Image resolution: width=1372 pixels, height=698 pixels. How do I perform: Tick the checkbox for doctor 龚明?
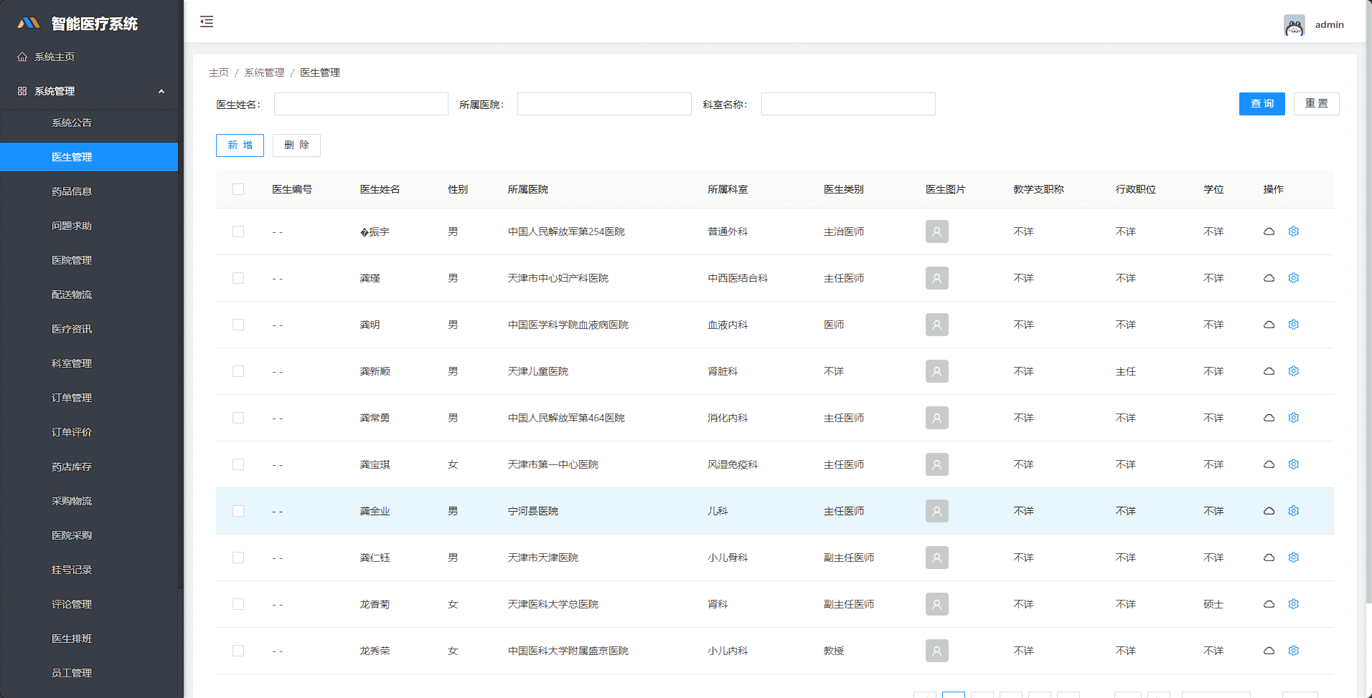(x=238, y=325)
